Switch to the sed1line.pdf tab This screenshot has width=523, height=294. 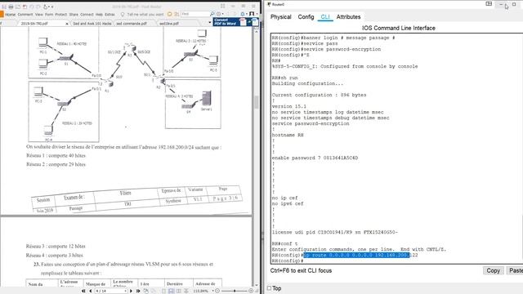pyautogui.click(x=169, y=24)
